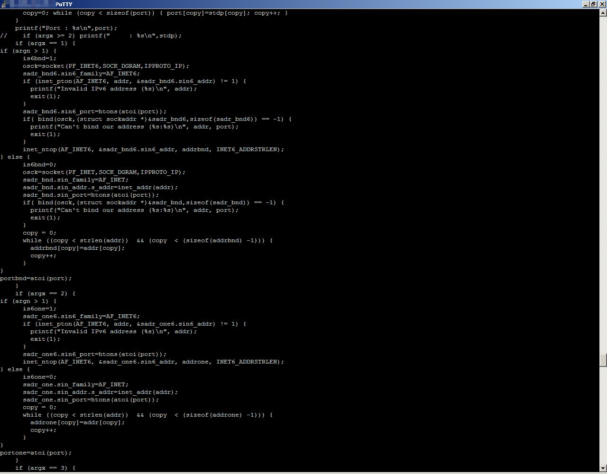Click the 'if (argx == 3) {' line
This screenshot has width=607, height=474.
pyautogui.click(x=45, y=468)
